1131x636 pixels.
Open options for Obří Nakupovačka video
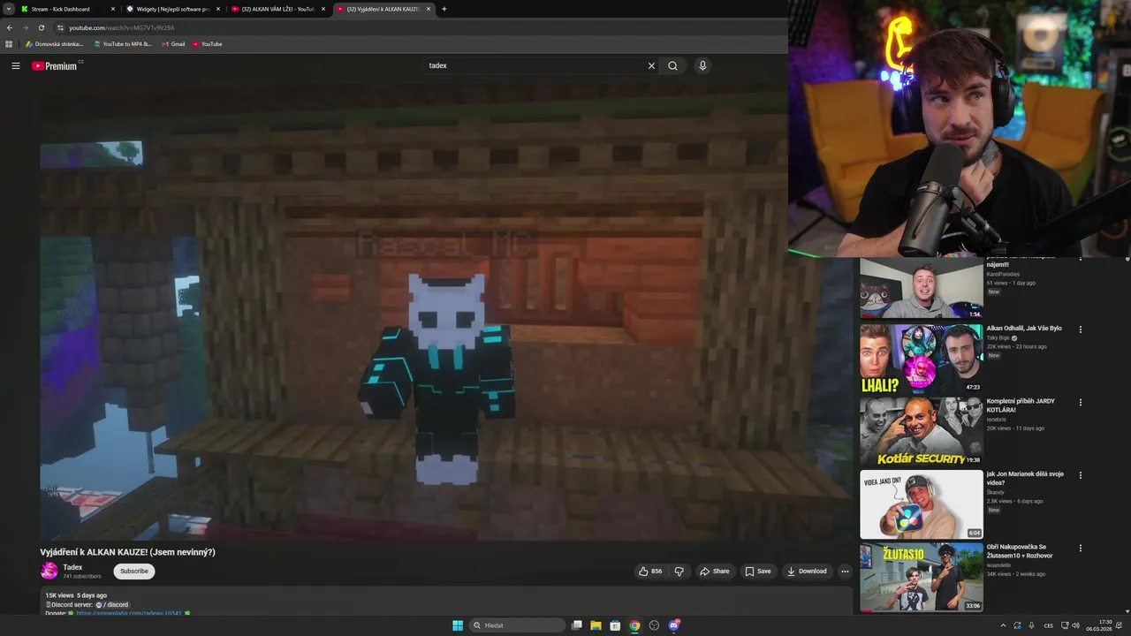click(x=1080, y=548)
